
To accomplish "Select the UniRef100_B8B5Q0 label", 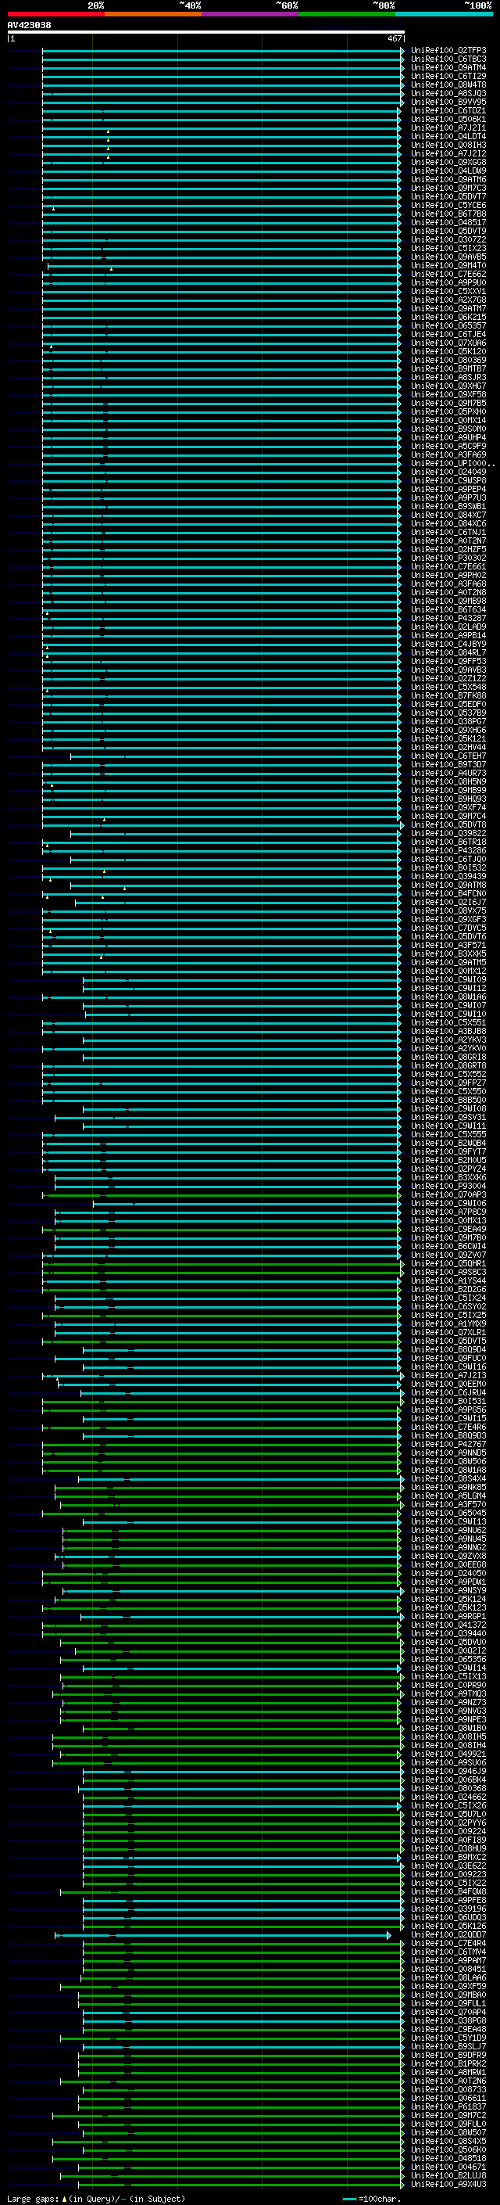I will pyautogui.click(x=448, y=1100).
